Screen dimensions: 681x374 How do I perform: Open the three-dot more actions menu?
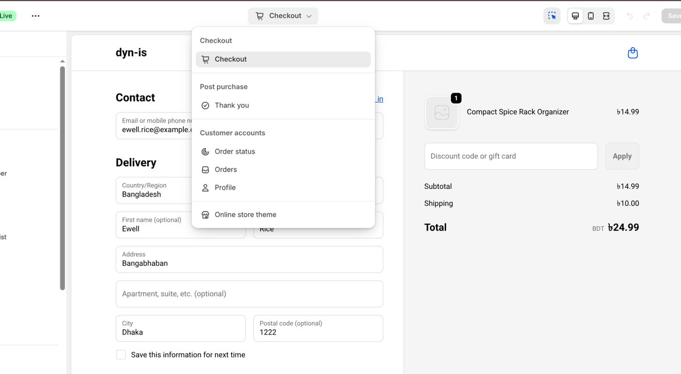pos(36,16)
